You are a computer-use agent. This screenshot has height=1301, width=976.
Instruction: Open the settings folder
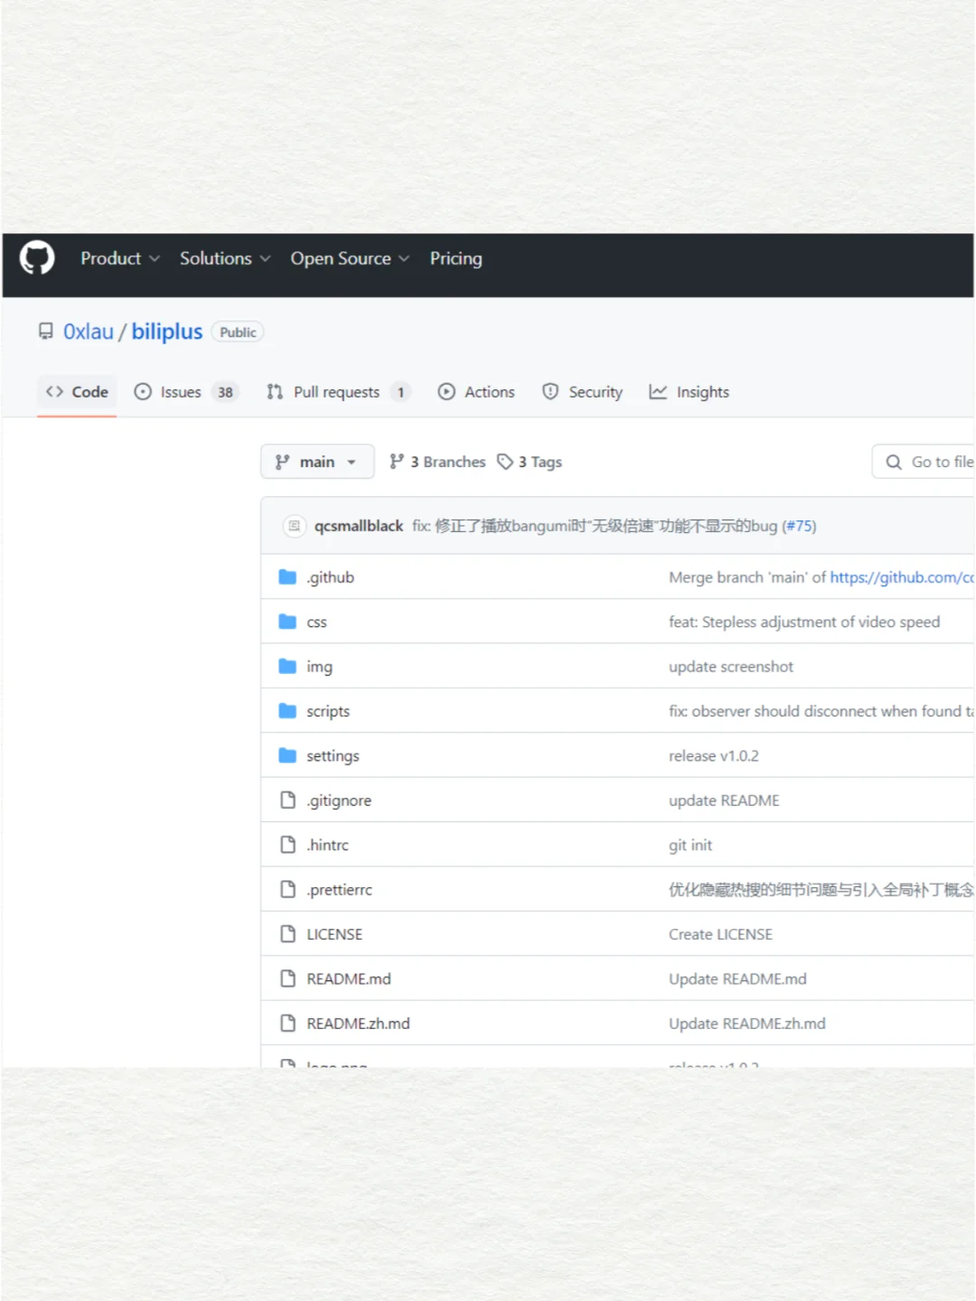[x=333, y=756]
